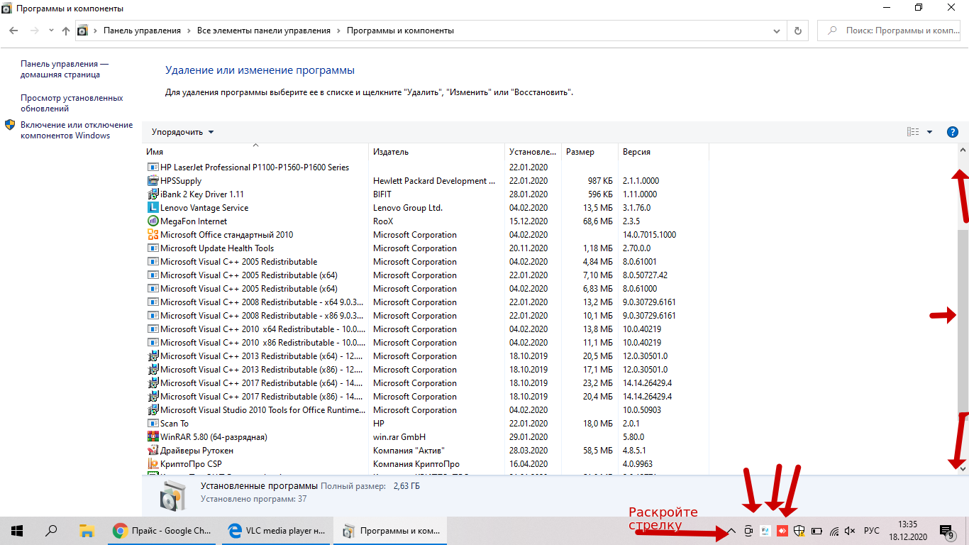Screen dimensions: 969x545
Task: Click the Драйверы Рутокен program icon
Action: (x=153, y=451)
